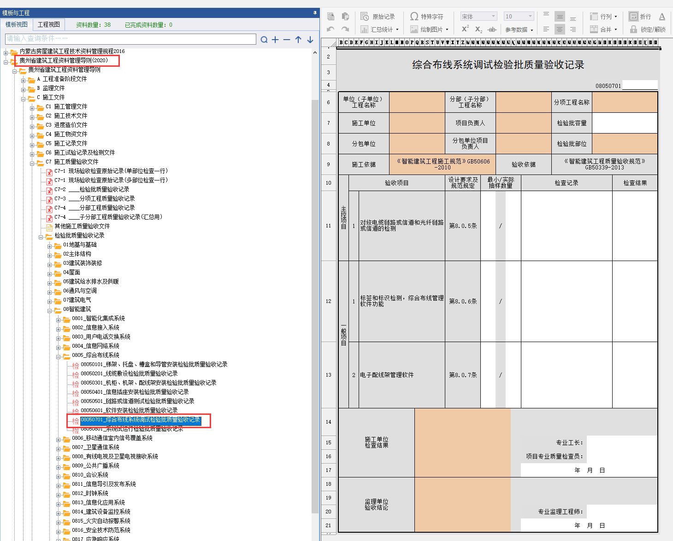This screenshot has width=673, height=541.
Task: Open 绘制图片 draw picture dropdown
Action: pos(429,29)
